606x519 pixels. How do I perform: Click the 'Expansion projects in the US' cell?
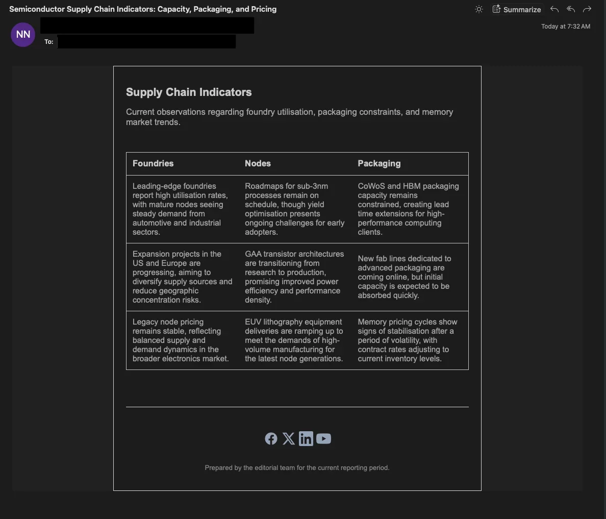(183, 277)
